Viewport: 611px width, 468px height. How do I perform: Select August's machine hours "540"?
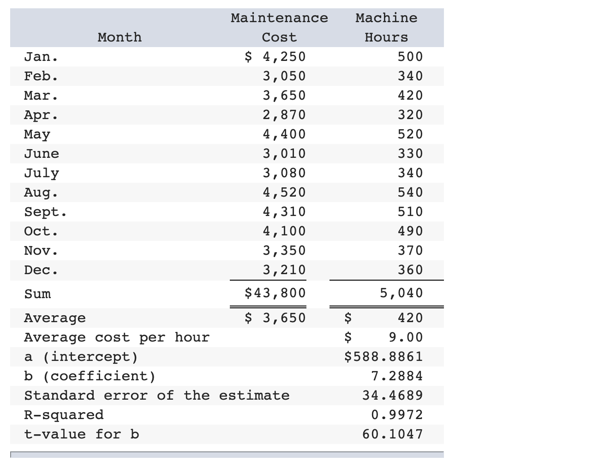coord(410,192)
